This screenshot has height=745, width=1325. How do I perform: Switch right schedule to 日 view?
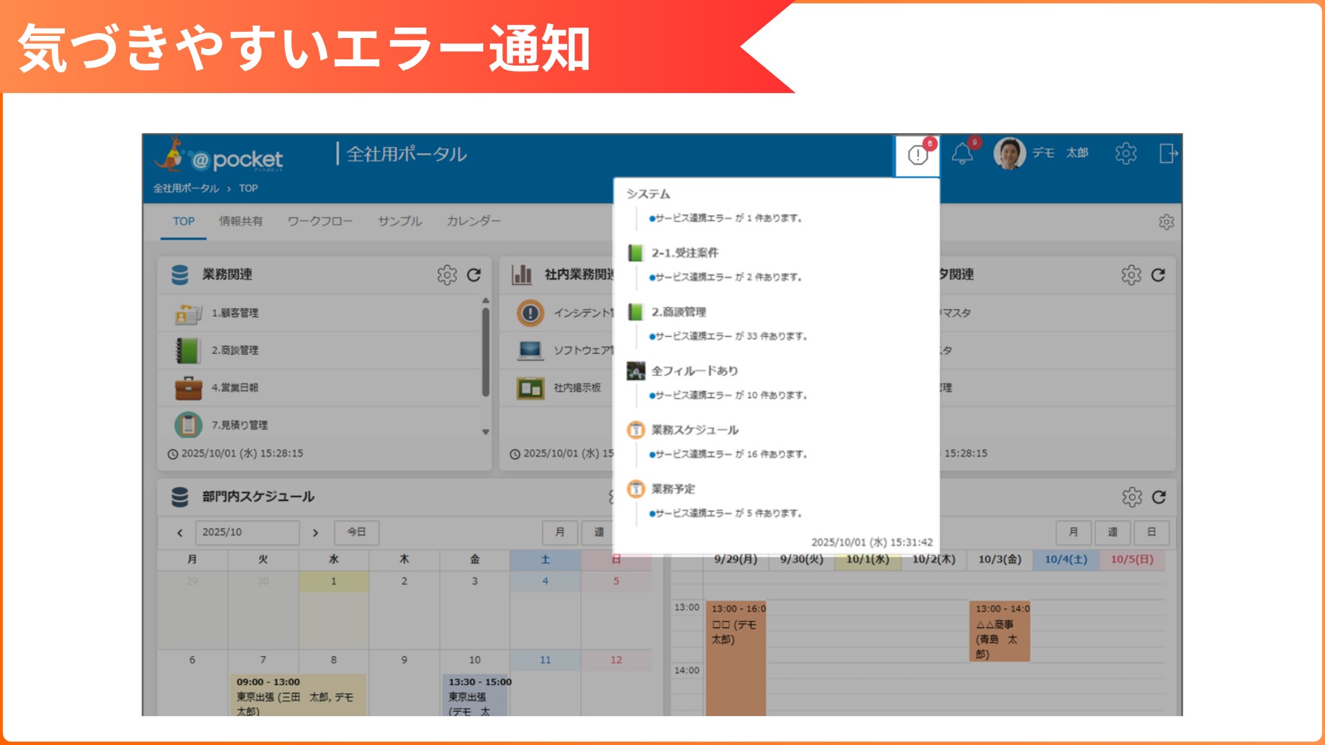pos(1151,533)
